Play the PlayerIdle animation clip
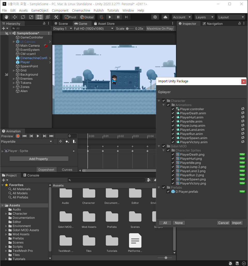Screen dimensions: 248x266 [38, 136]
